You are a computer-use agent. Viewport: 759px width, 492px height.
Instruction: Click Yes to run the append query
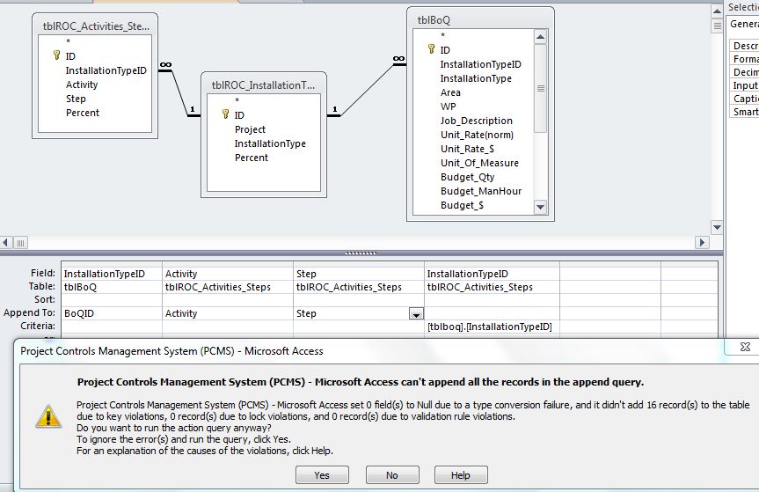coord(322,475)
